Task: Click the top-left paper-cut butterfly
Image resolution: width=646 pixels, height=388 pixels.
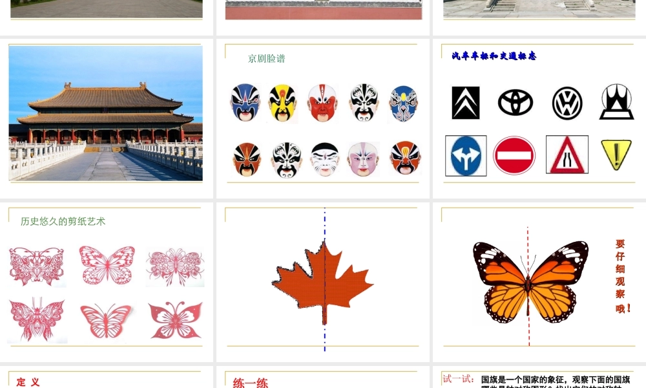Action: point(37,266)
